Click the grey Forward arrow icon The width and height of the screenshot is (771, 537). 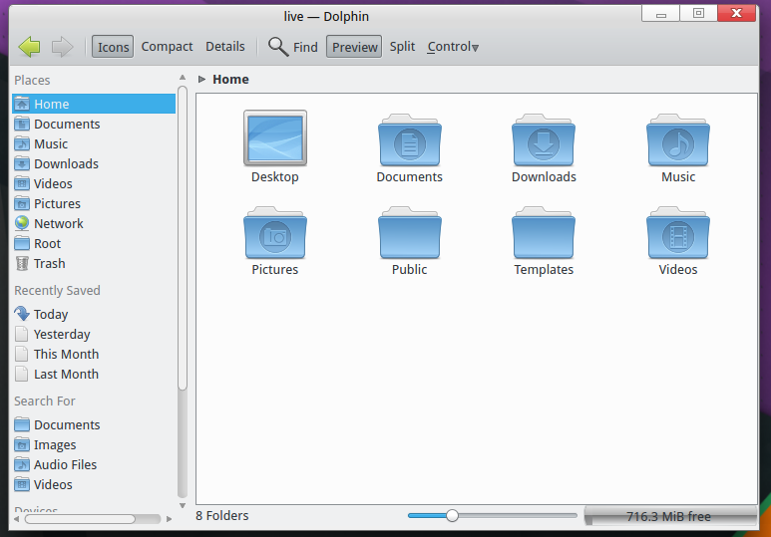coord(63,47)
